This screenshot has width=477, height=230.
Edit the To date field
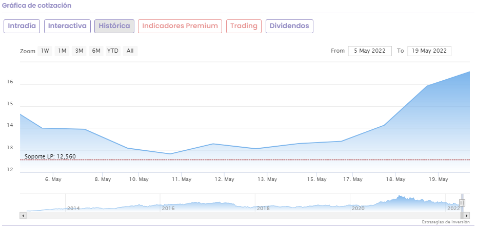click(x=429, y=51)
